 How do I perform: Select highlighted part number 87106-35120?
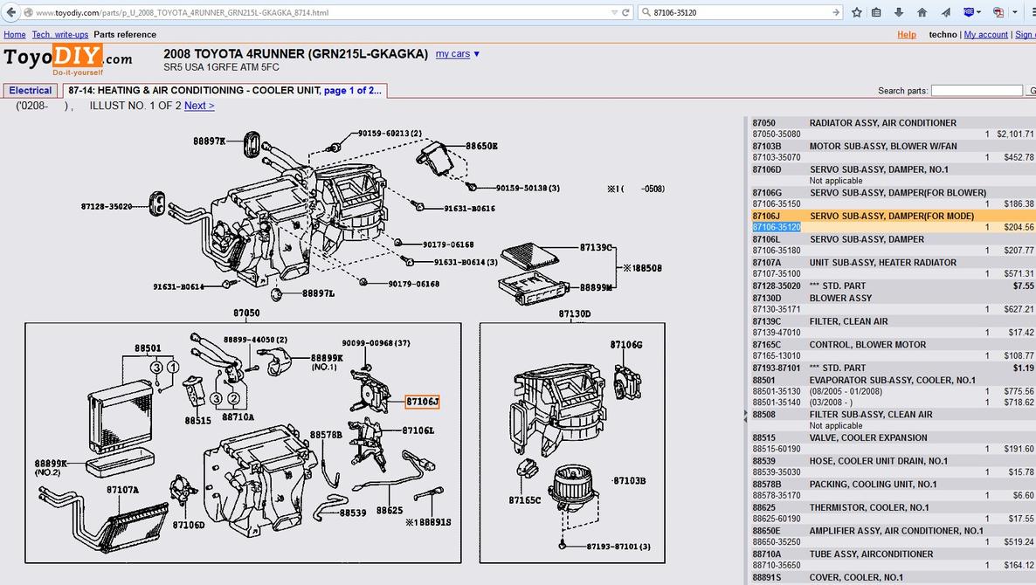[x=777, y=227]
